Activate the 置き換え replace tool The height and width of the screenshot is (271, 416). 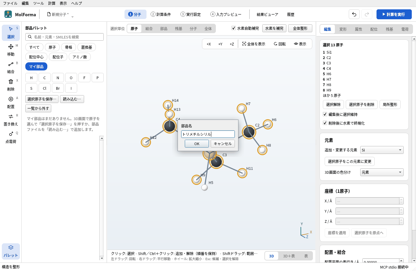[x=11, y=120]
